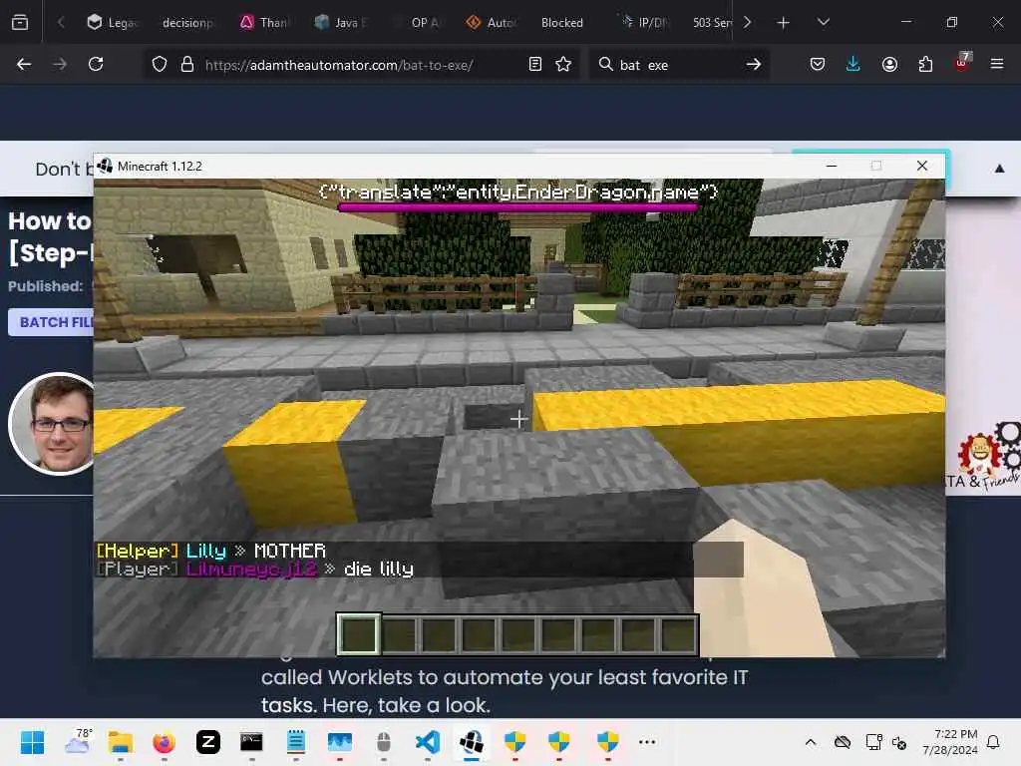Bookmark this page with the star
This screenshot has height=766, width=1021.
[x=563, y=64]
